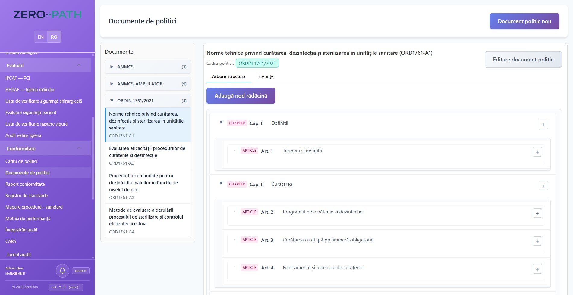Collapse the Cap. II chapter node
573x295 pixels.
tap(221, 183)
